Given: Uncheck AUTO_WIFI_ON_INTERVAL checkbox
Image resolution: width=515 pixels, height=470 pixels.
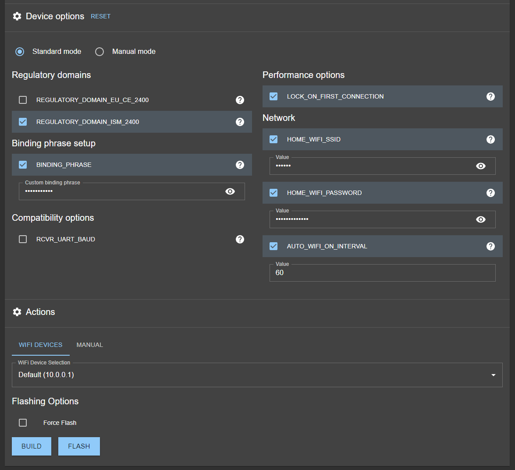Looking at the screenshot, I should [x=273, y=247].
